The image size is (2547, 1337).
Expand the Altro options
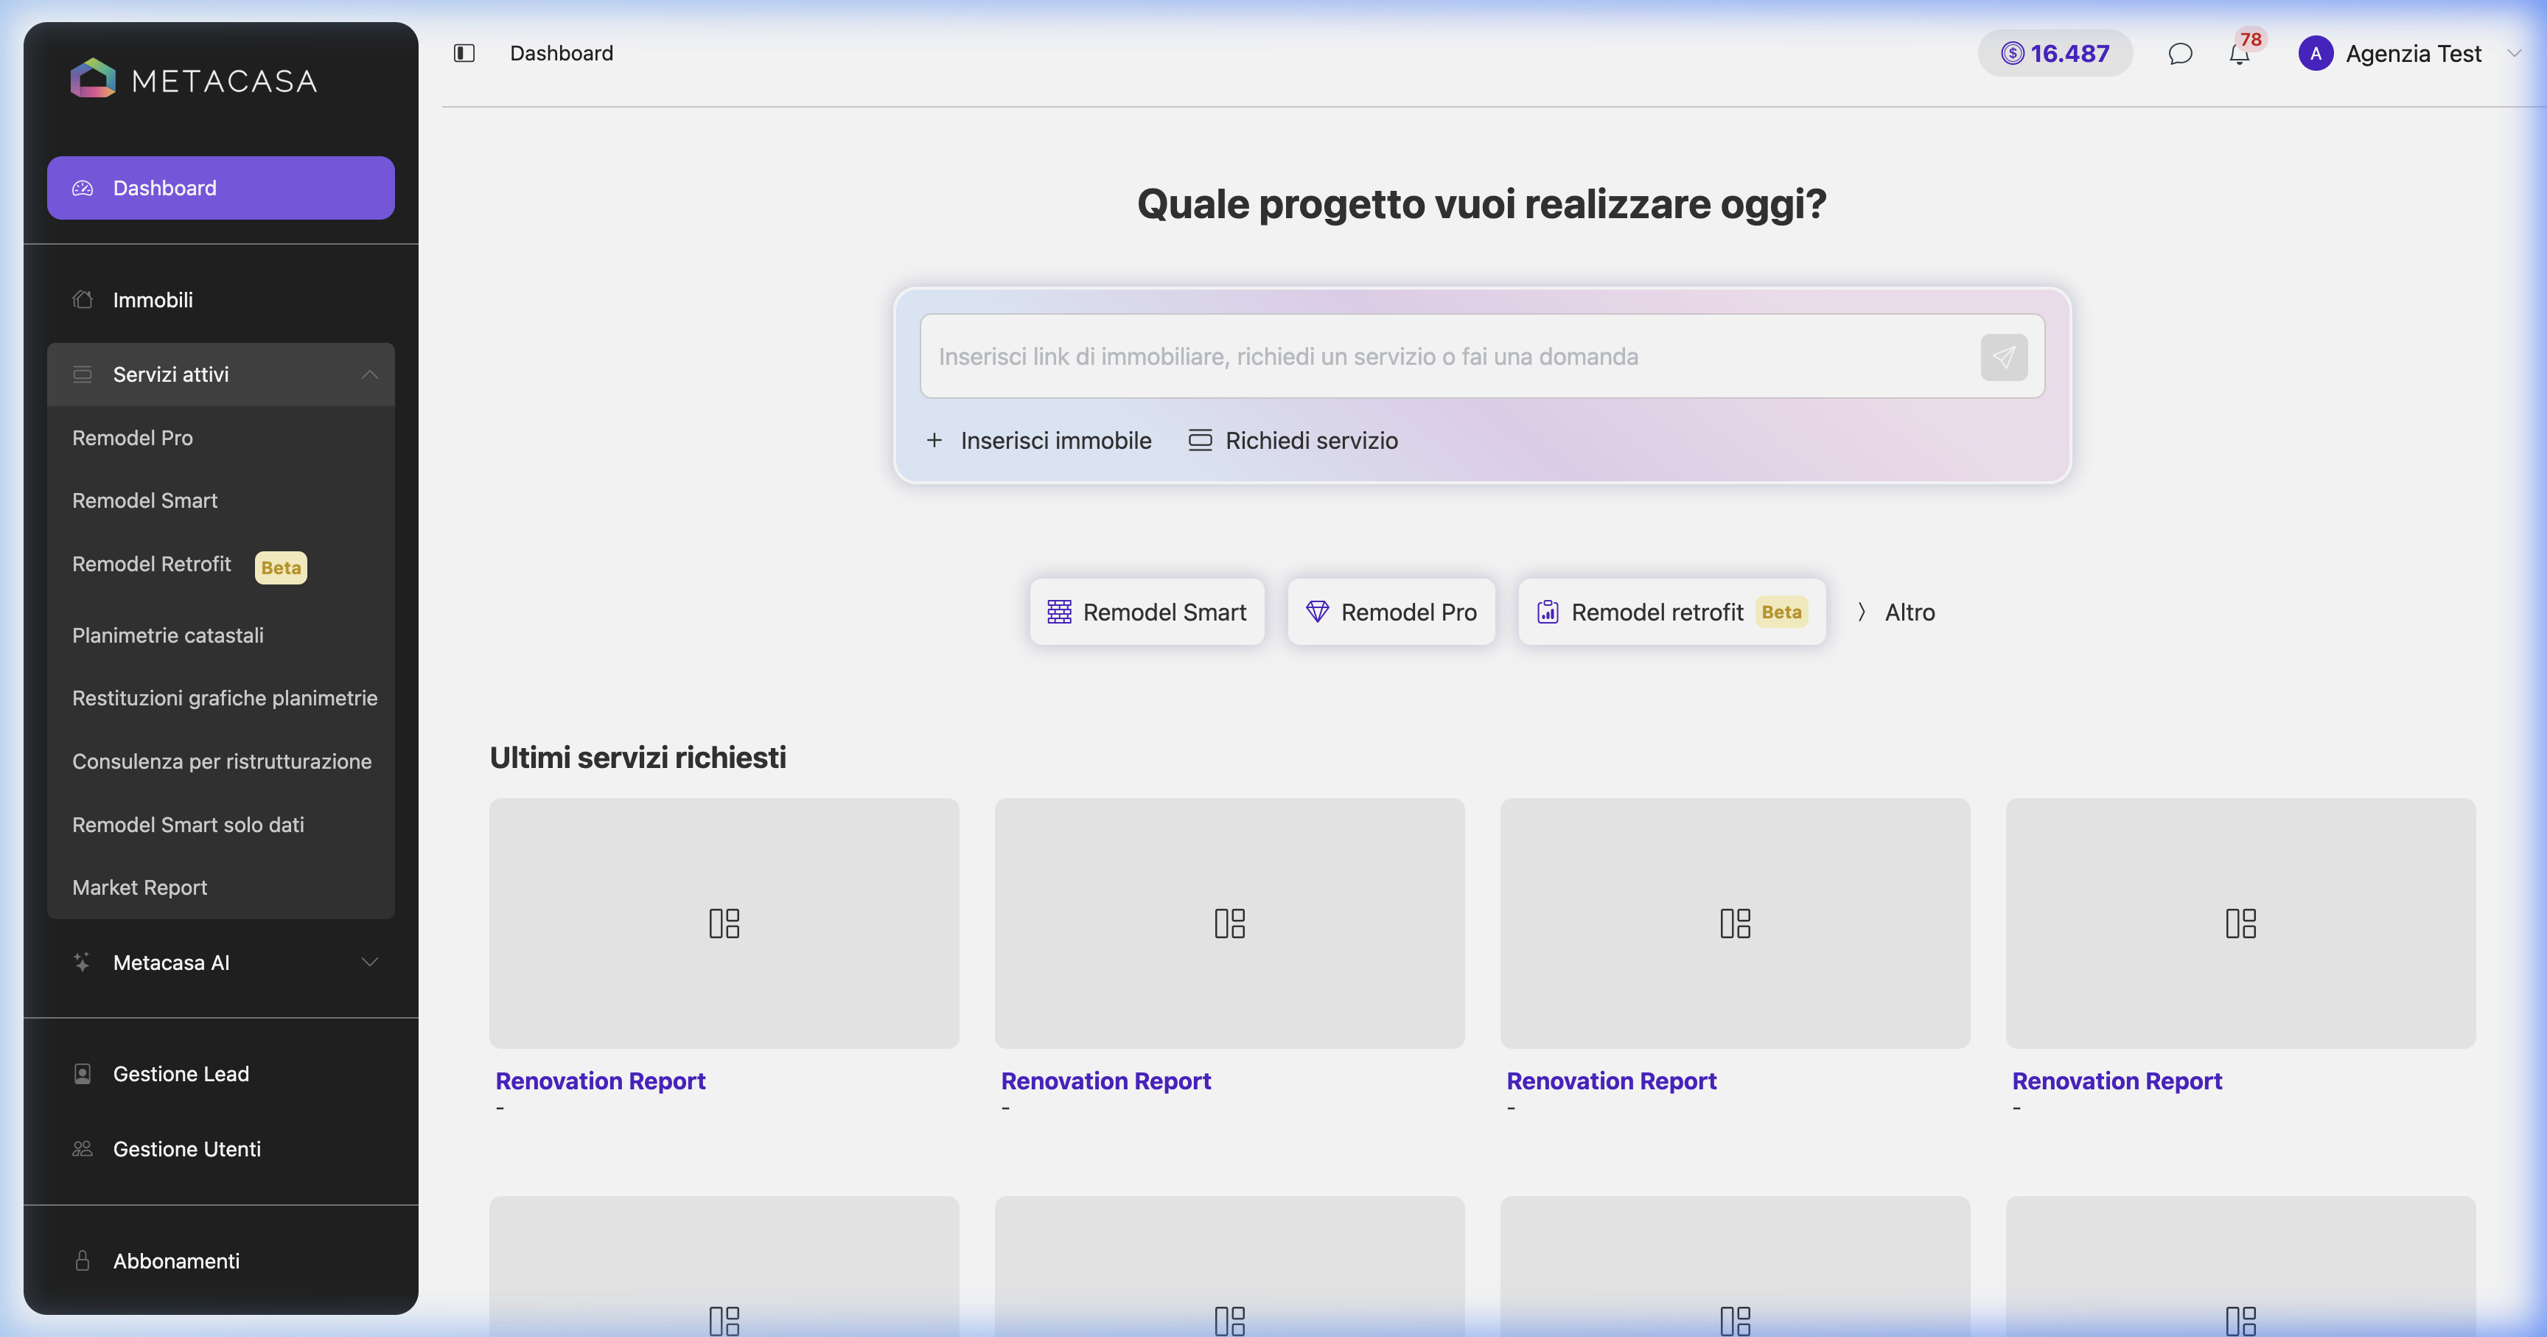(x=1896, y=612)
